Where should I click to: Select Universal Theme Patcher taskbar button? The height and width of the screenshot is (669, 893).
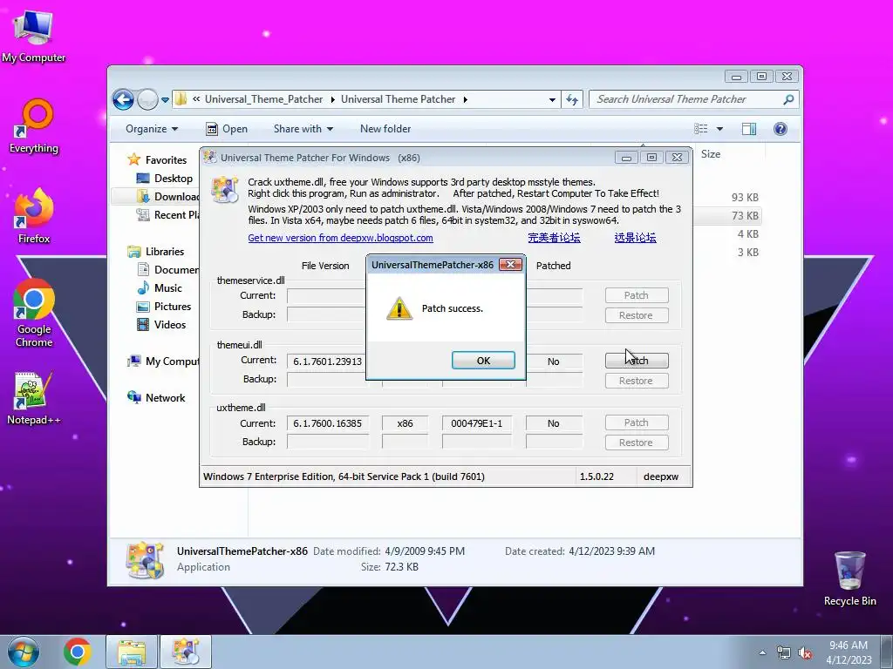[186, 652]
